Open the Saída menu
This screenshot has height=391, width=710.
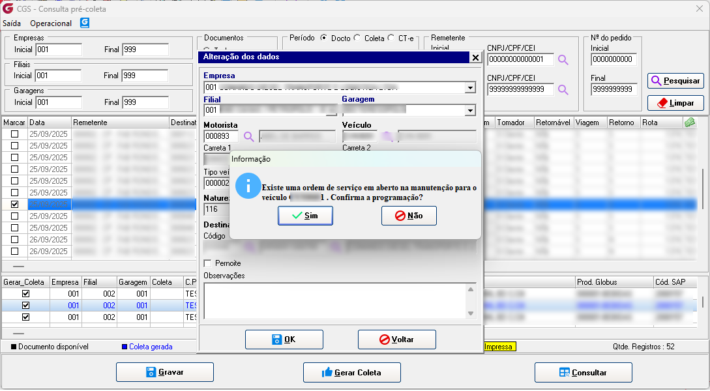pos(12,23)
